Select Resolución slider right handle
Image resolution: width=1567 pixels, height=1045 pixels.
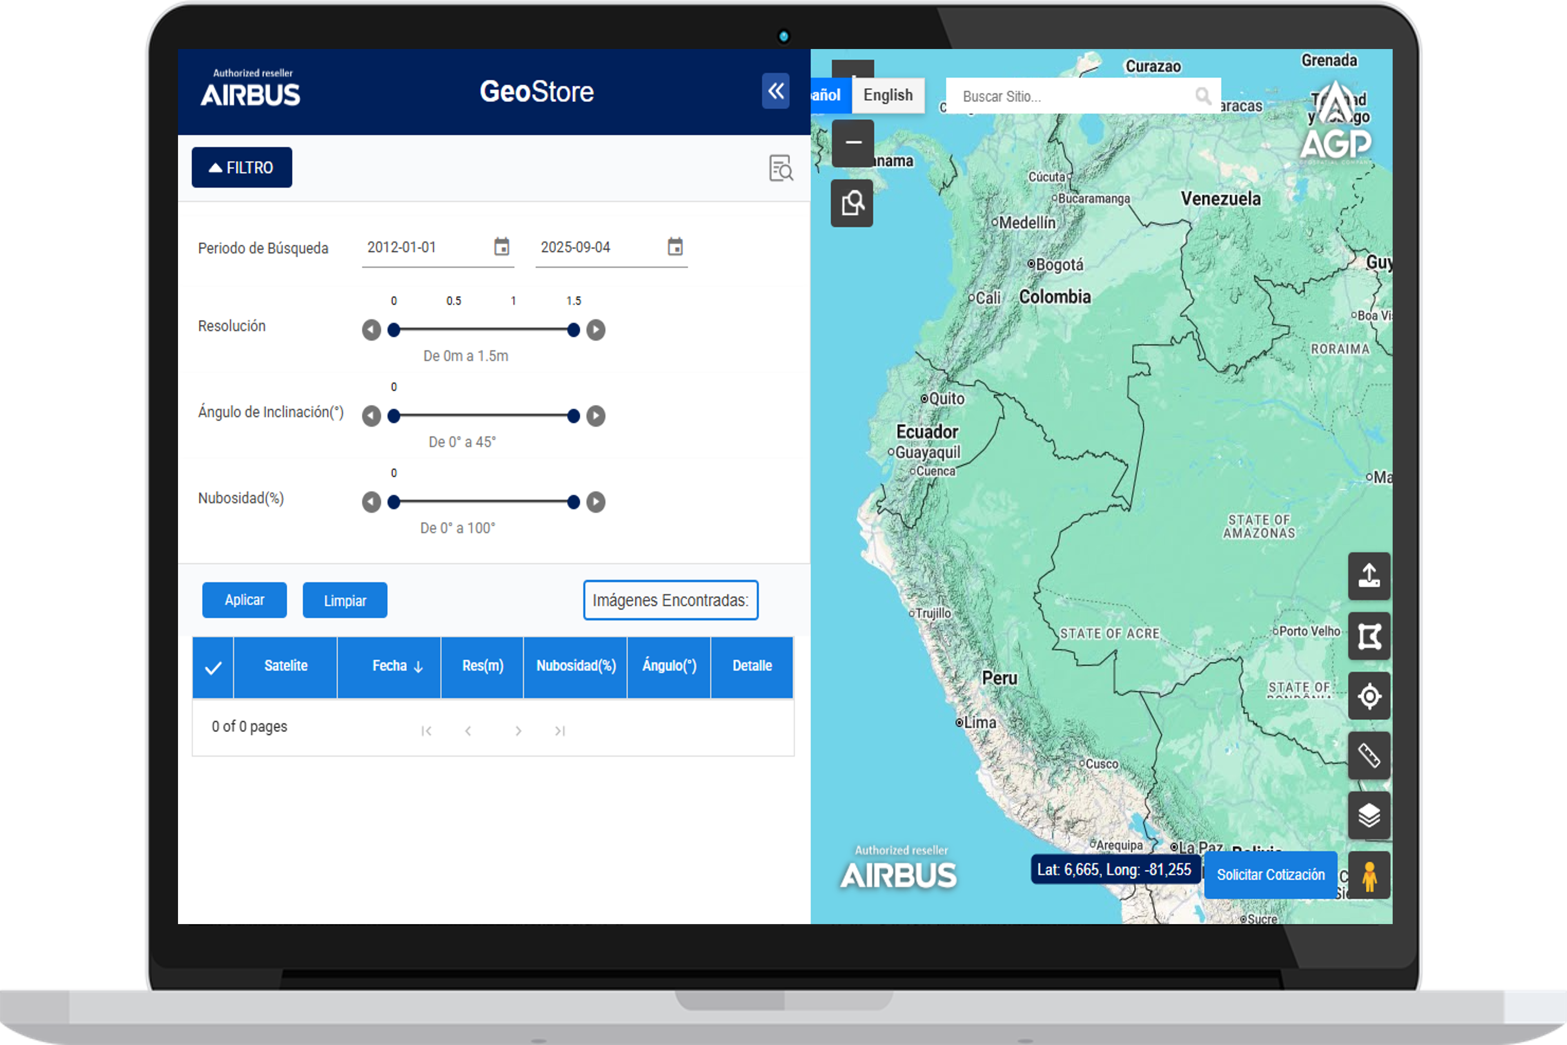(x=573, y=330)
